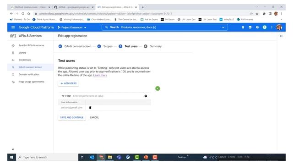This screenshot has height=165, width=293.
Task: Bookmark this page with the star icon
Action: (257, 14)
